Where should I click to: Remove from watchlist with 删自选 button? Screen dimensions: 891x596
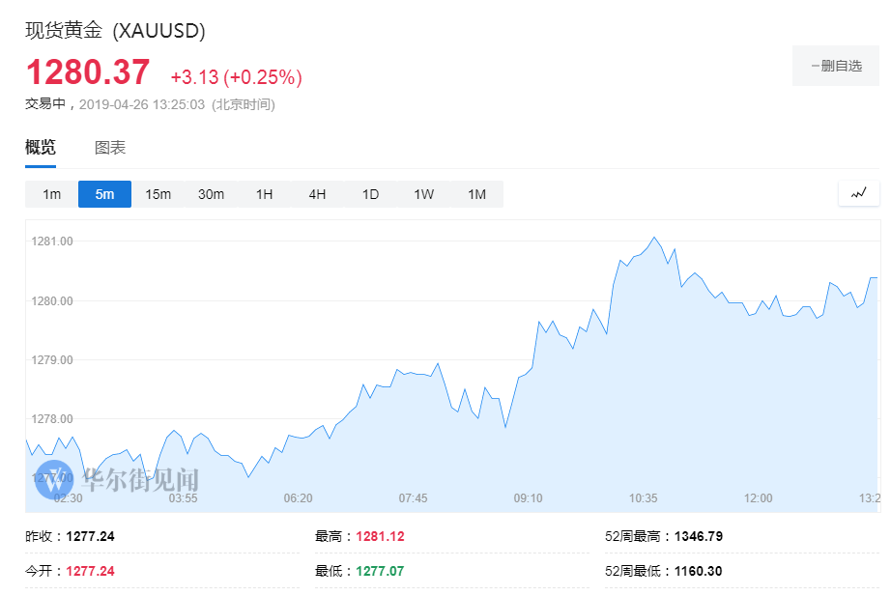(836, 66)
